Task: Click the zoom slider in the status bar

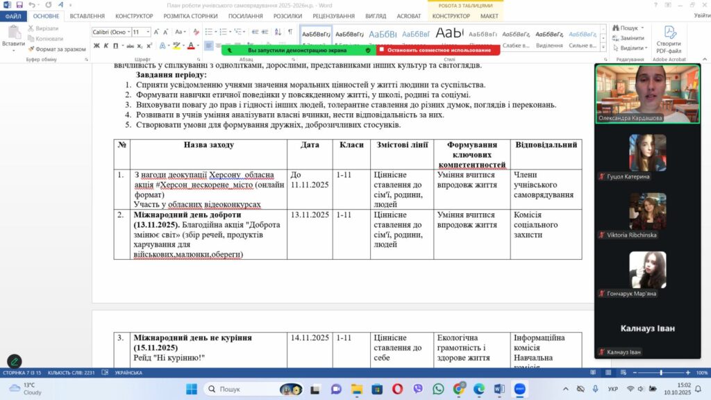Action: click(660, 373)
